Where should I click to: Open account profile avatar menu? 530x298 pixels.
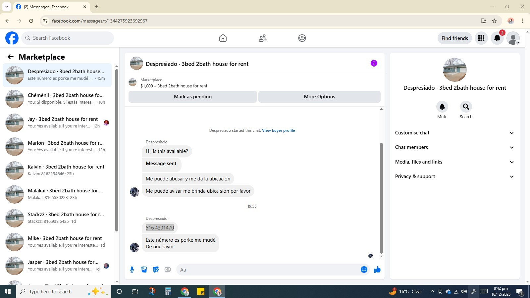pos(513,38)
